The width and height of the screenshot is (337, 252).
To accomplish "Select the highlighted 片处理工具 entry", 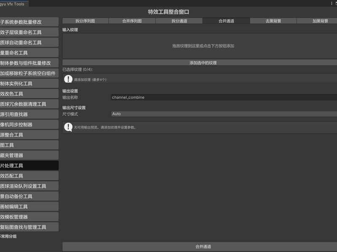I will pos(29,165).
